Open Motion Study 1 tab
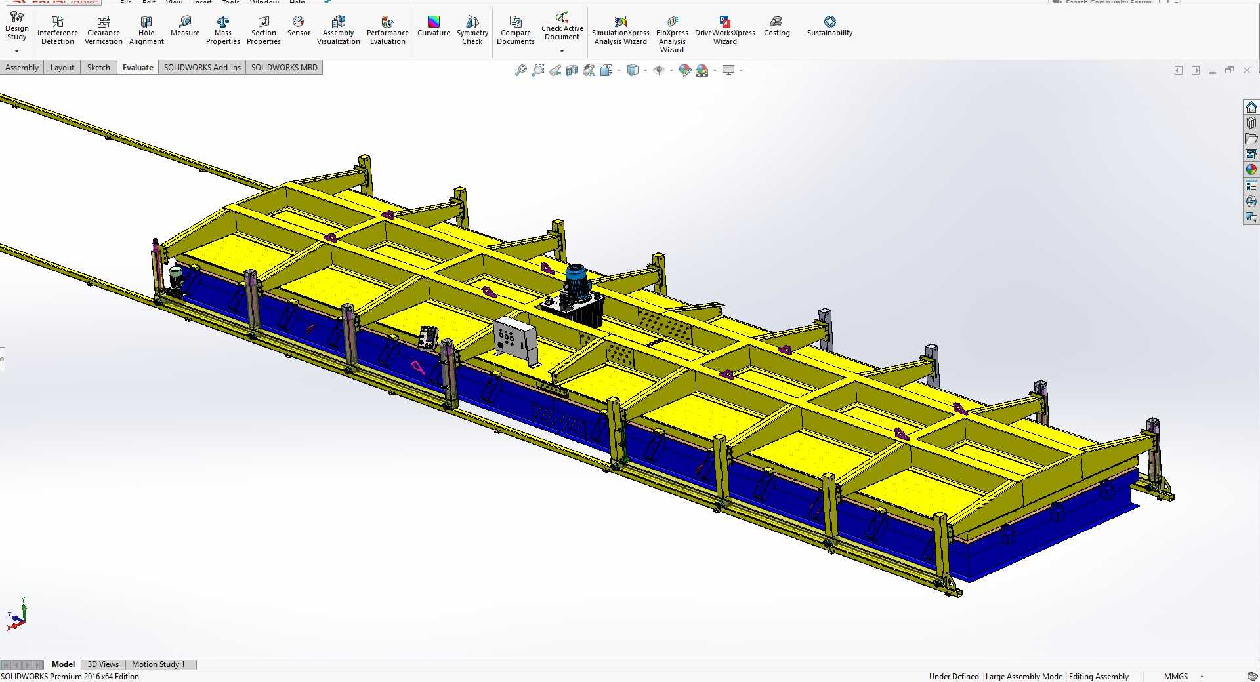 pos(158,664)
